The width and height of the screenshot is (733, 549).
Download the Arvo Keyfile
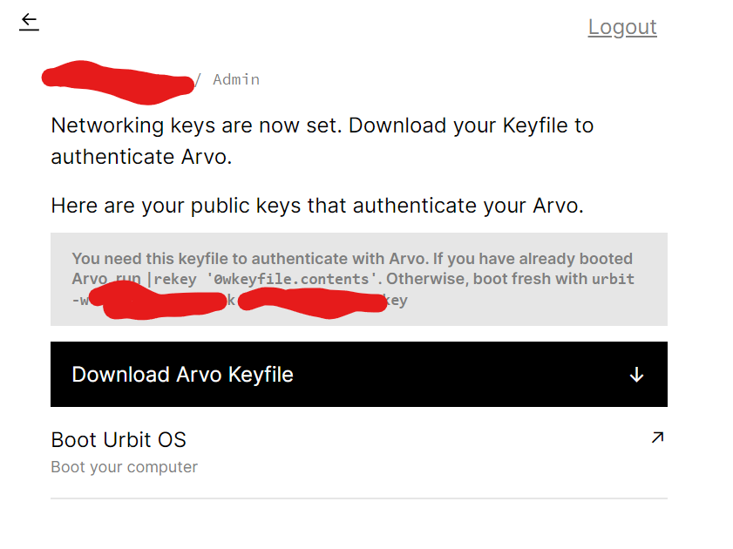[x=359, y=374]
